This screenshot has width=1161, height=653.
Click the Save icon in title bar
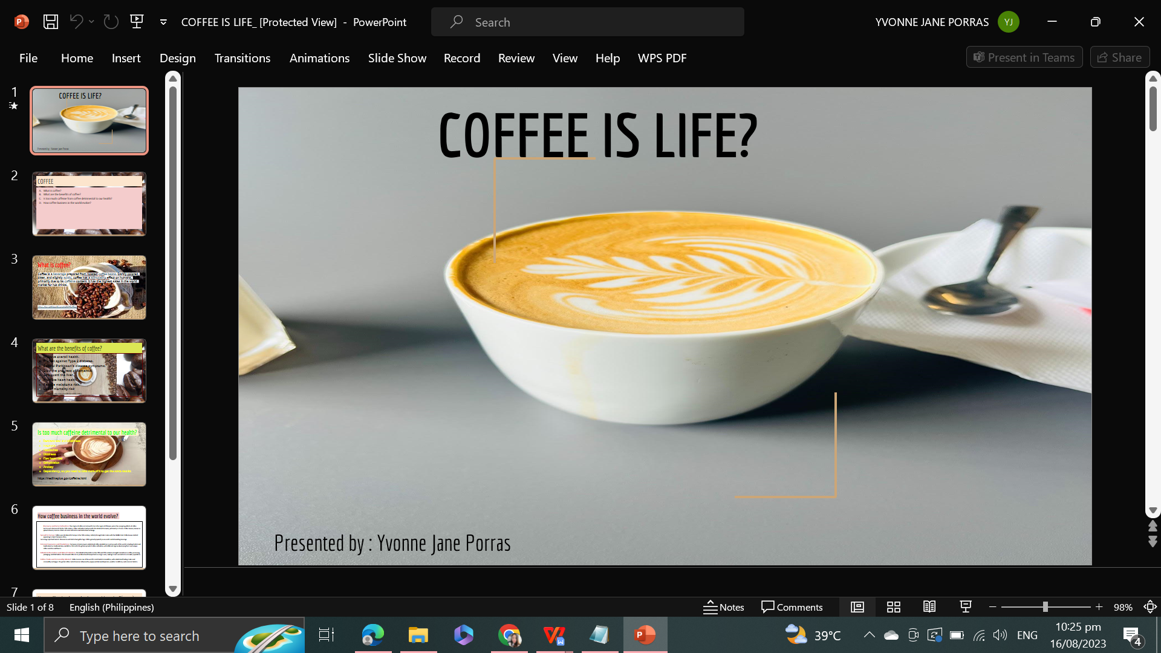pos(51,22)
